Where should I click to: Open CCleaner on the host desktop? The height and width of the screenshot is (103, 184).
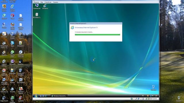coord(21,99)
